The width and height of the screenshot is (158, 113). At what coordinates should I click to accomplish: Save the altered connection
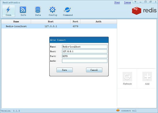point(65,70)
